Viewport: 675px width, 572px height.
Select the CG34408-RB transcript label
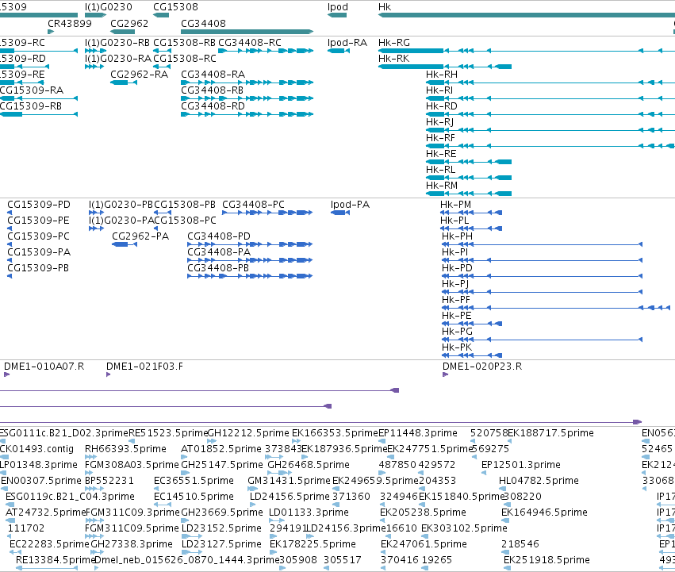pyautogui.click(x=213, y=90)
